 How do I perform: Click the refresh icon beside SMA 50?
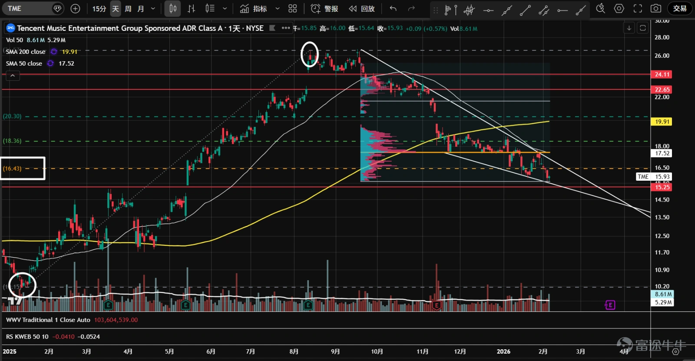(x=50, y=63)
